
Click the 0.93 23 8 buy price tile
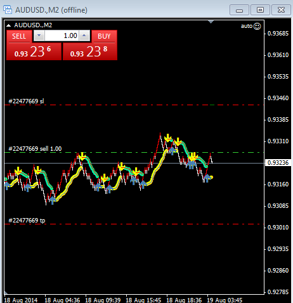click(x=90, y=51)
